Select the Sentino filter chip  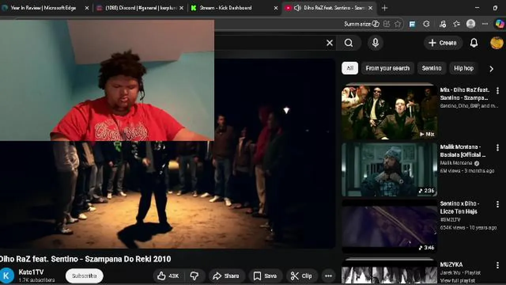[431, 68]
